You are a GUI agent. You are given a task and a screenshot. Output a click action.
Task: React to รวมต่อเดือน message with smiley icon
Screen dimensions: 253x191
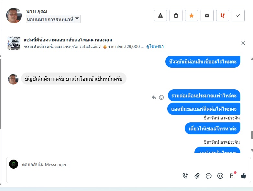pyautogui.click(x=161, y=97)
